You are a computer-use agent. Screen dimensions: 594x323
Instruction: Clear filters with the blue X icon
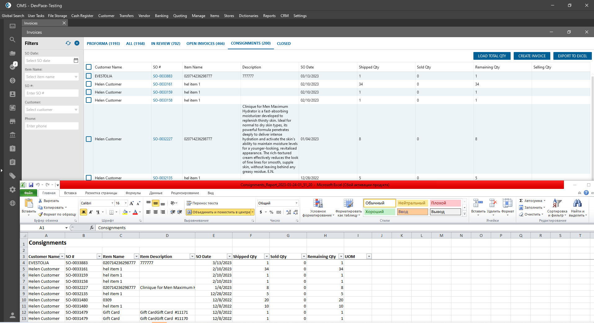pyautogui.click(x=77, y=43)
